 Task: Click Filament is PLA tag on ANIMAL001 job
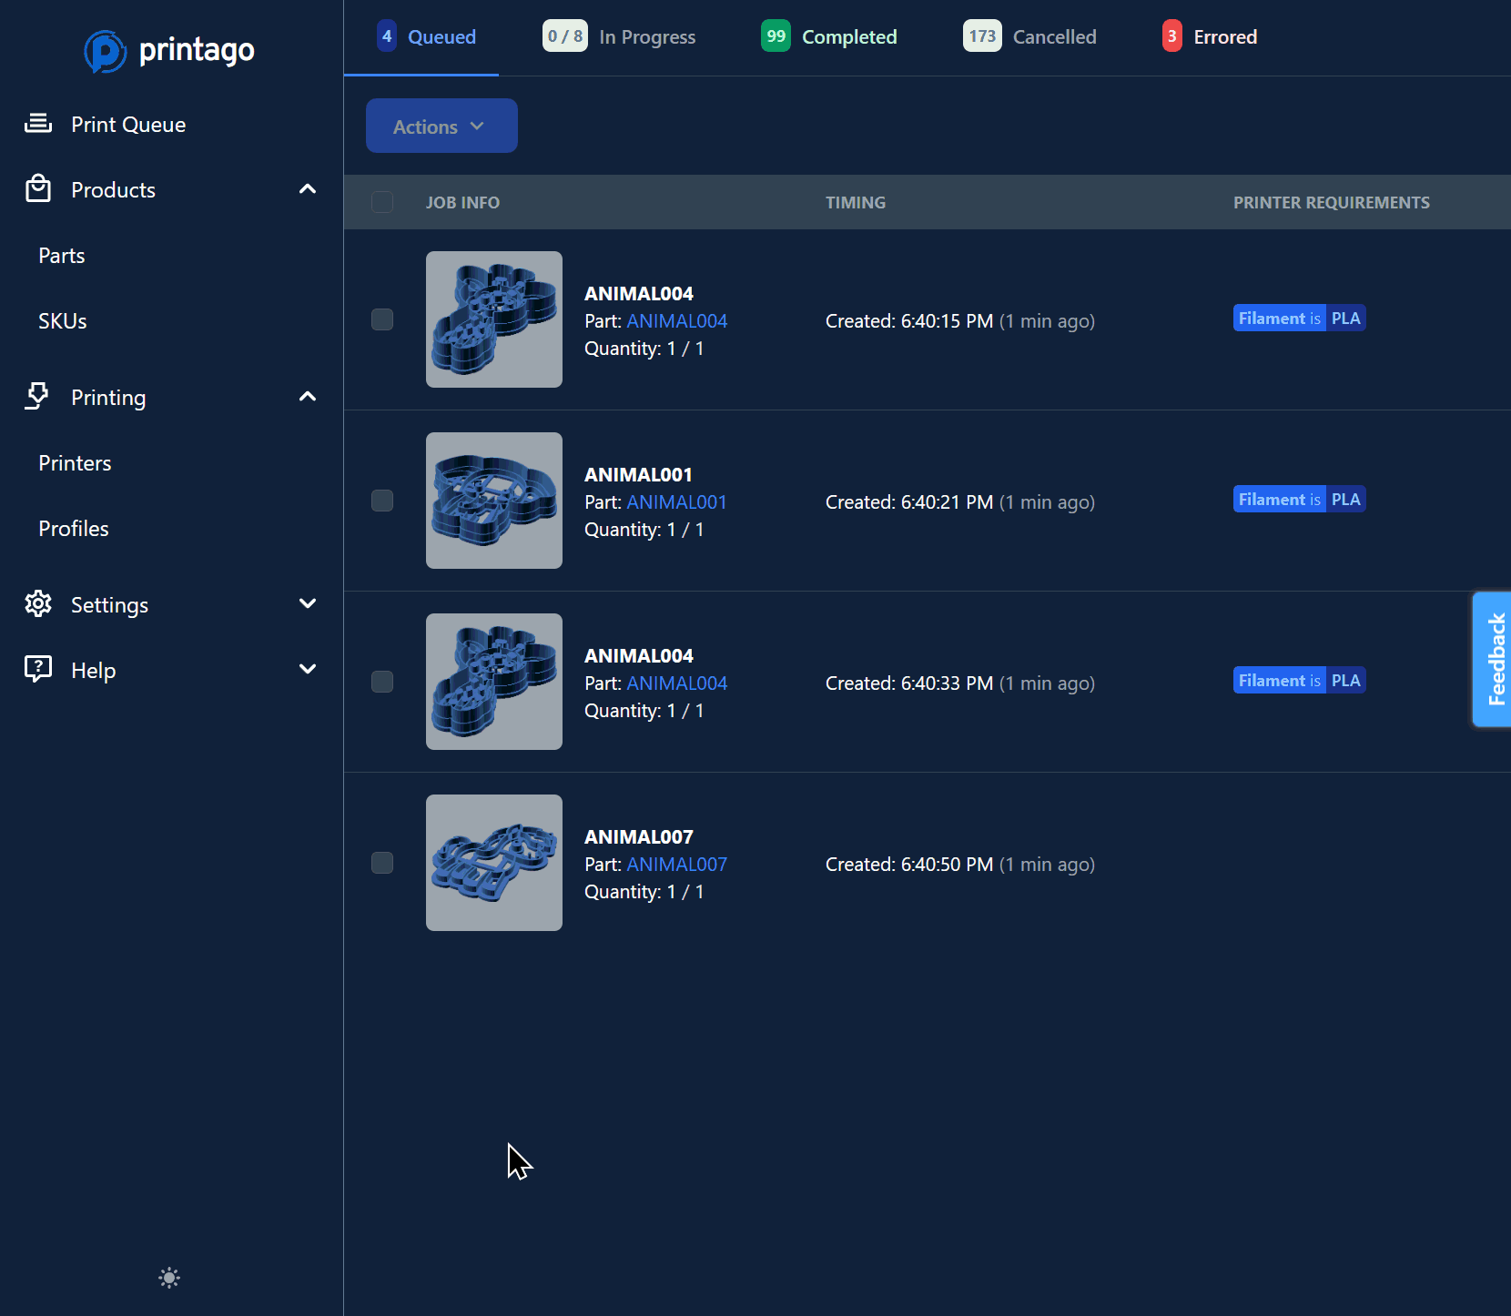pos(1300,499)
